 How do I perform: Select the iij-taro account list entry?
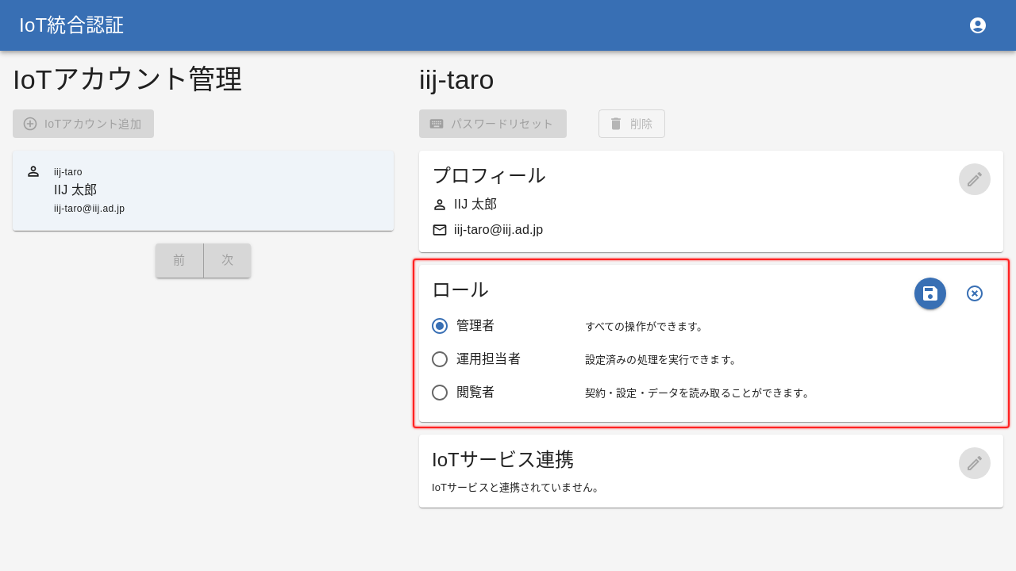(x=203, y=190)
